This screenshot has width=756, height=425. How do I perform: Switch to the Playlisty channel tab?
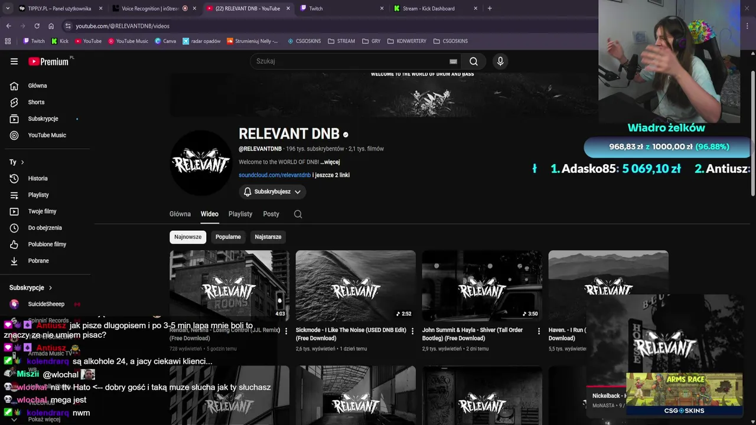pyautogui.click(x=240, y=214)
